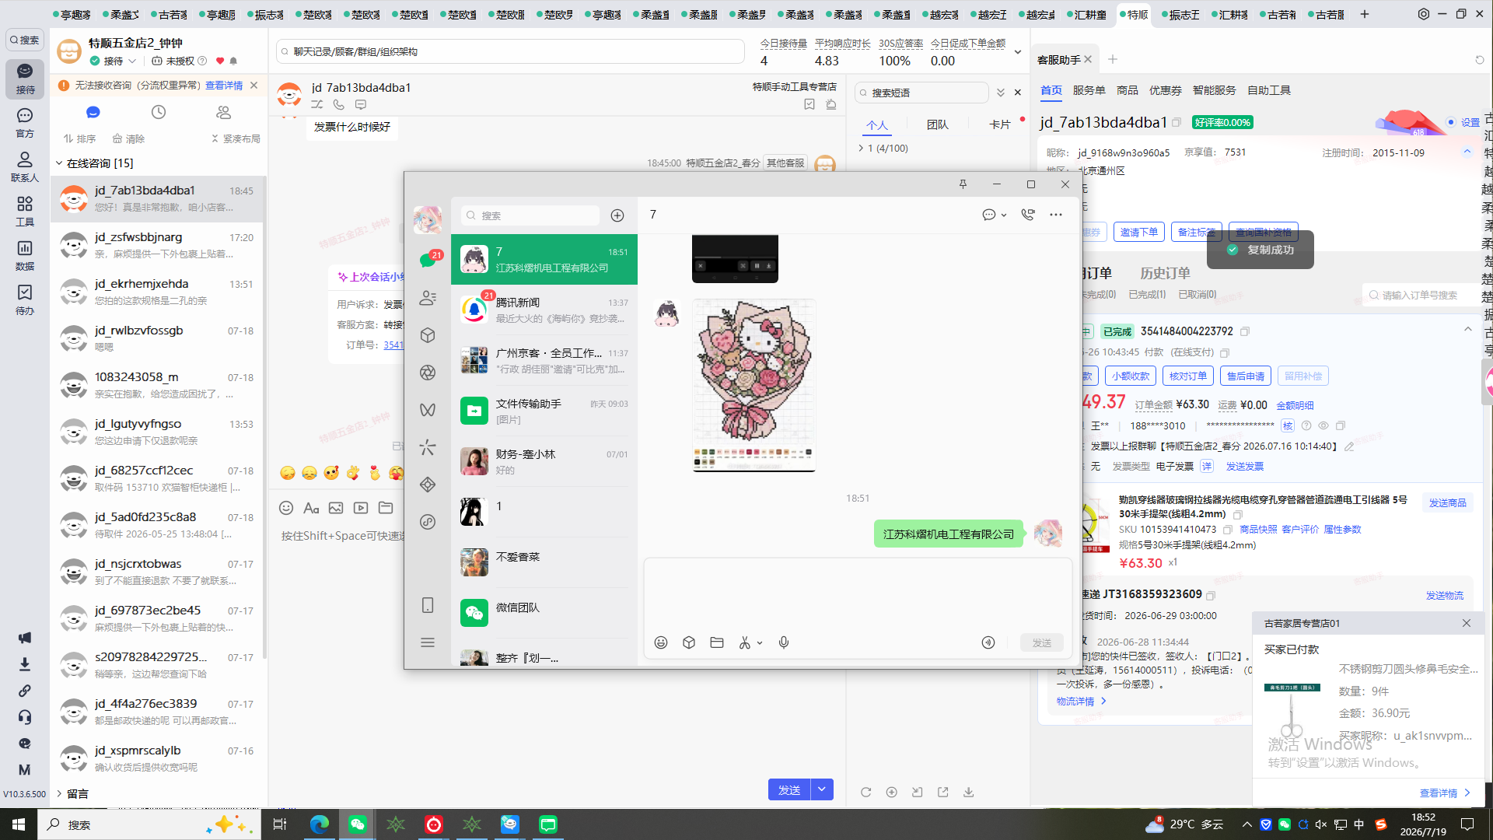
Task: Open WeChat chat more options (three dots)
Action: (x=1056, y=215)
